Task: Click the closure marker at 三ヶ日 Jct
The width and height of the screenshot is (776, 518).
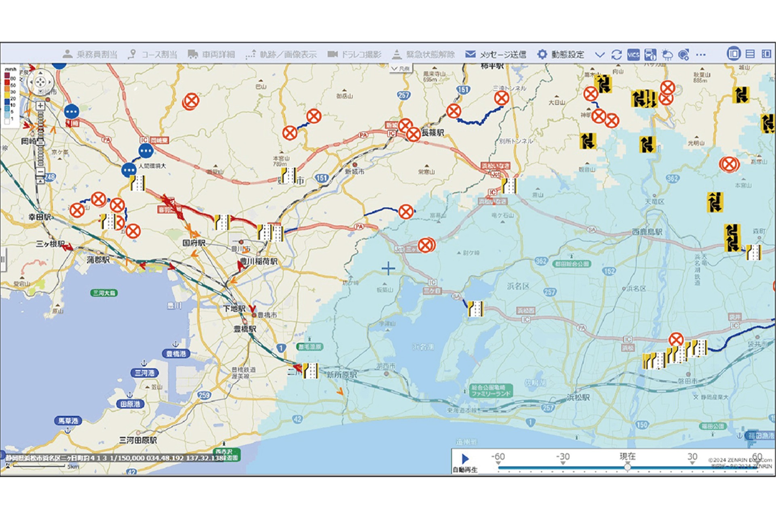Action: (425, 245)
